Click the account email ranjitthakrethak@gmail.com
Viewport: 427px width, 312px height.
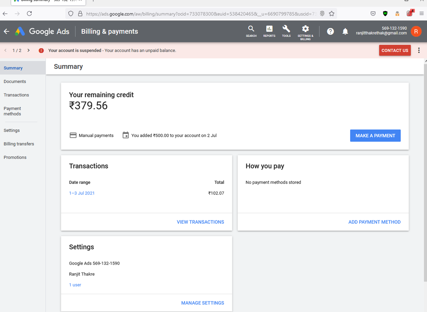click(381, 33)
